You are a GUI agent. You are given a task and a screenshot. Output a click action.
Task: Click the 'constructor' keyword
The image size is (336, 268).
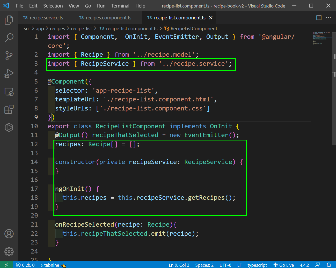coord(75,162)
